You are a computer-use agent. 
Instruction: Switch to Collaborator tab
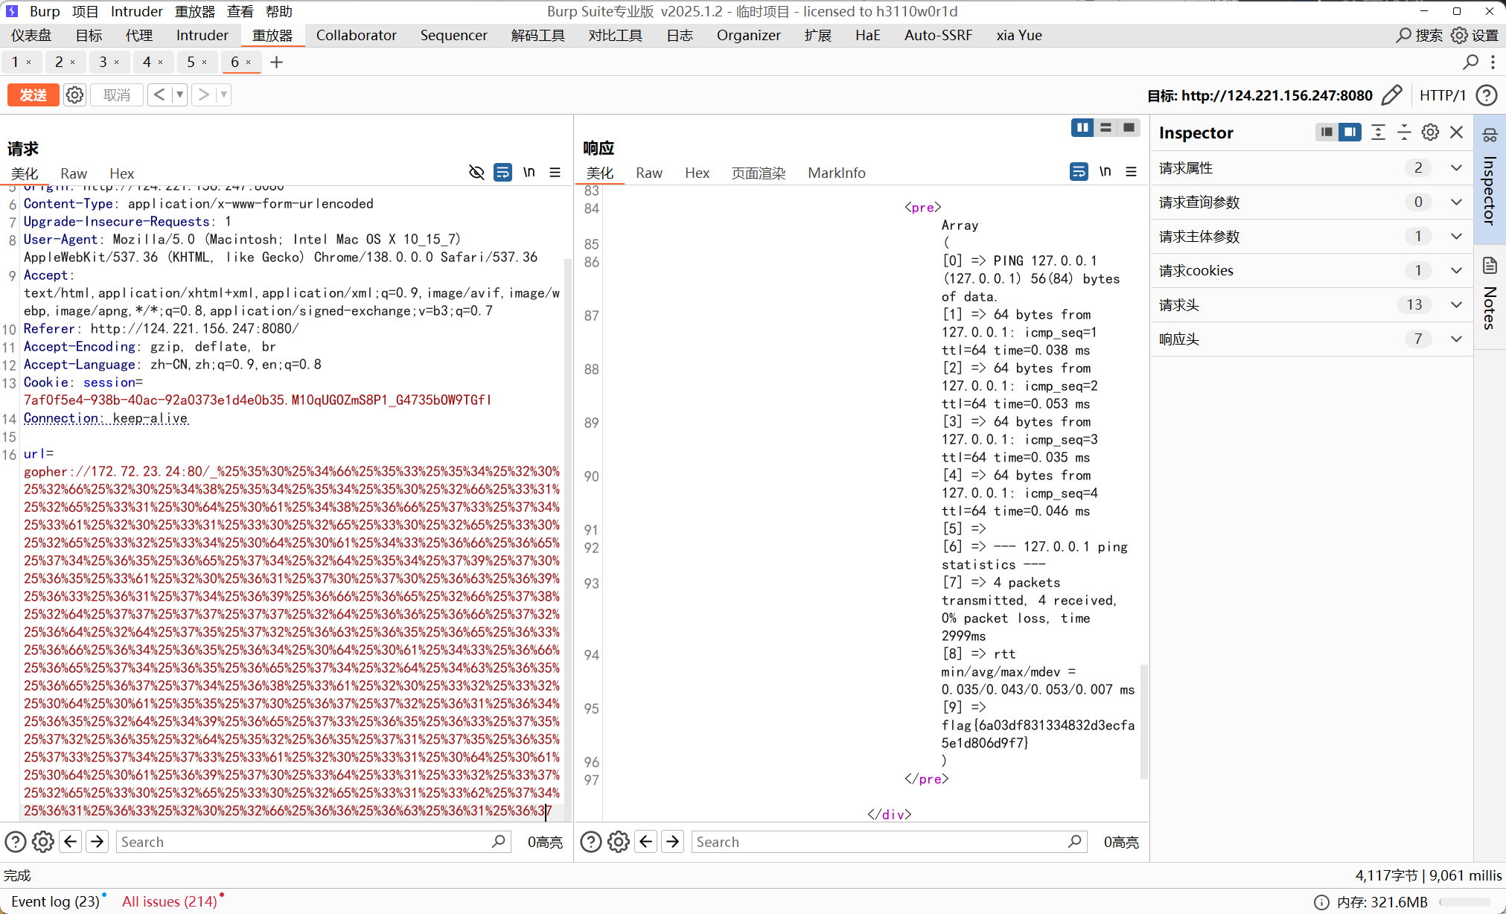click(356, 35)
